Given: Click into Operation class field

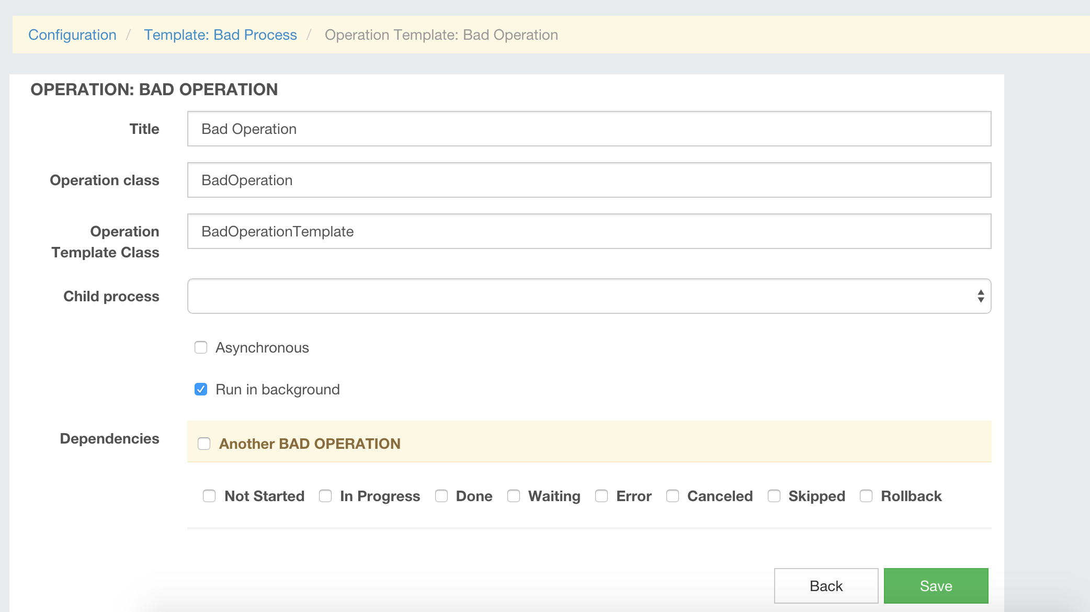Looking at the screenshot, I should tap(588, 180).
